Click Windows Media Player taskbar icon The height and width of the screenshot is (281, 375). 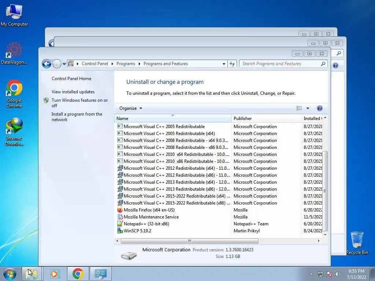tap(54, 274)
